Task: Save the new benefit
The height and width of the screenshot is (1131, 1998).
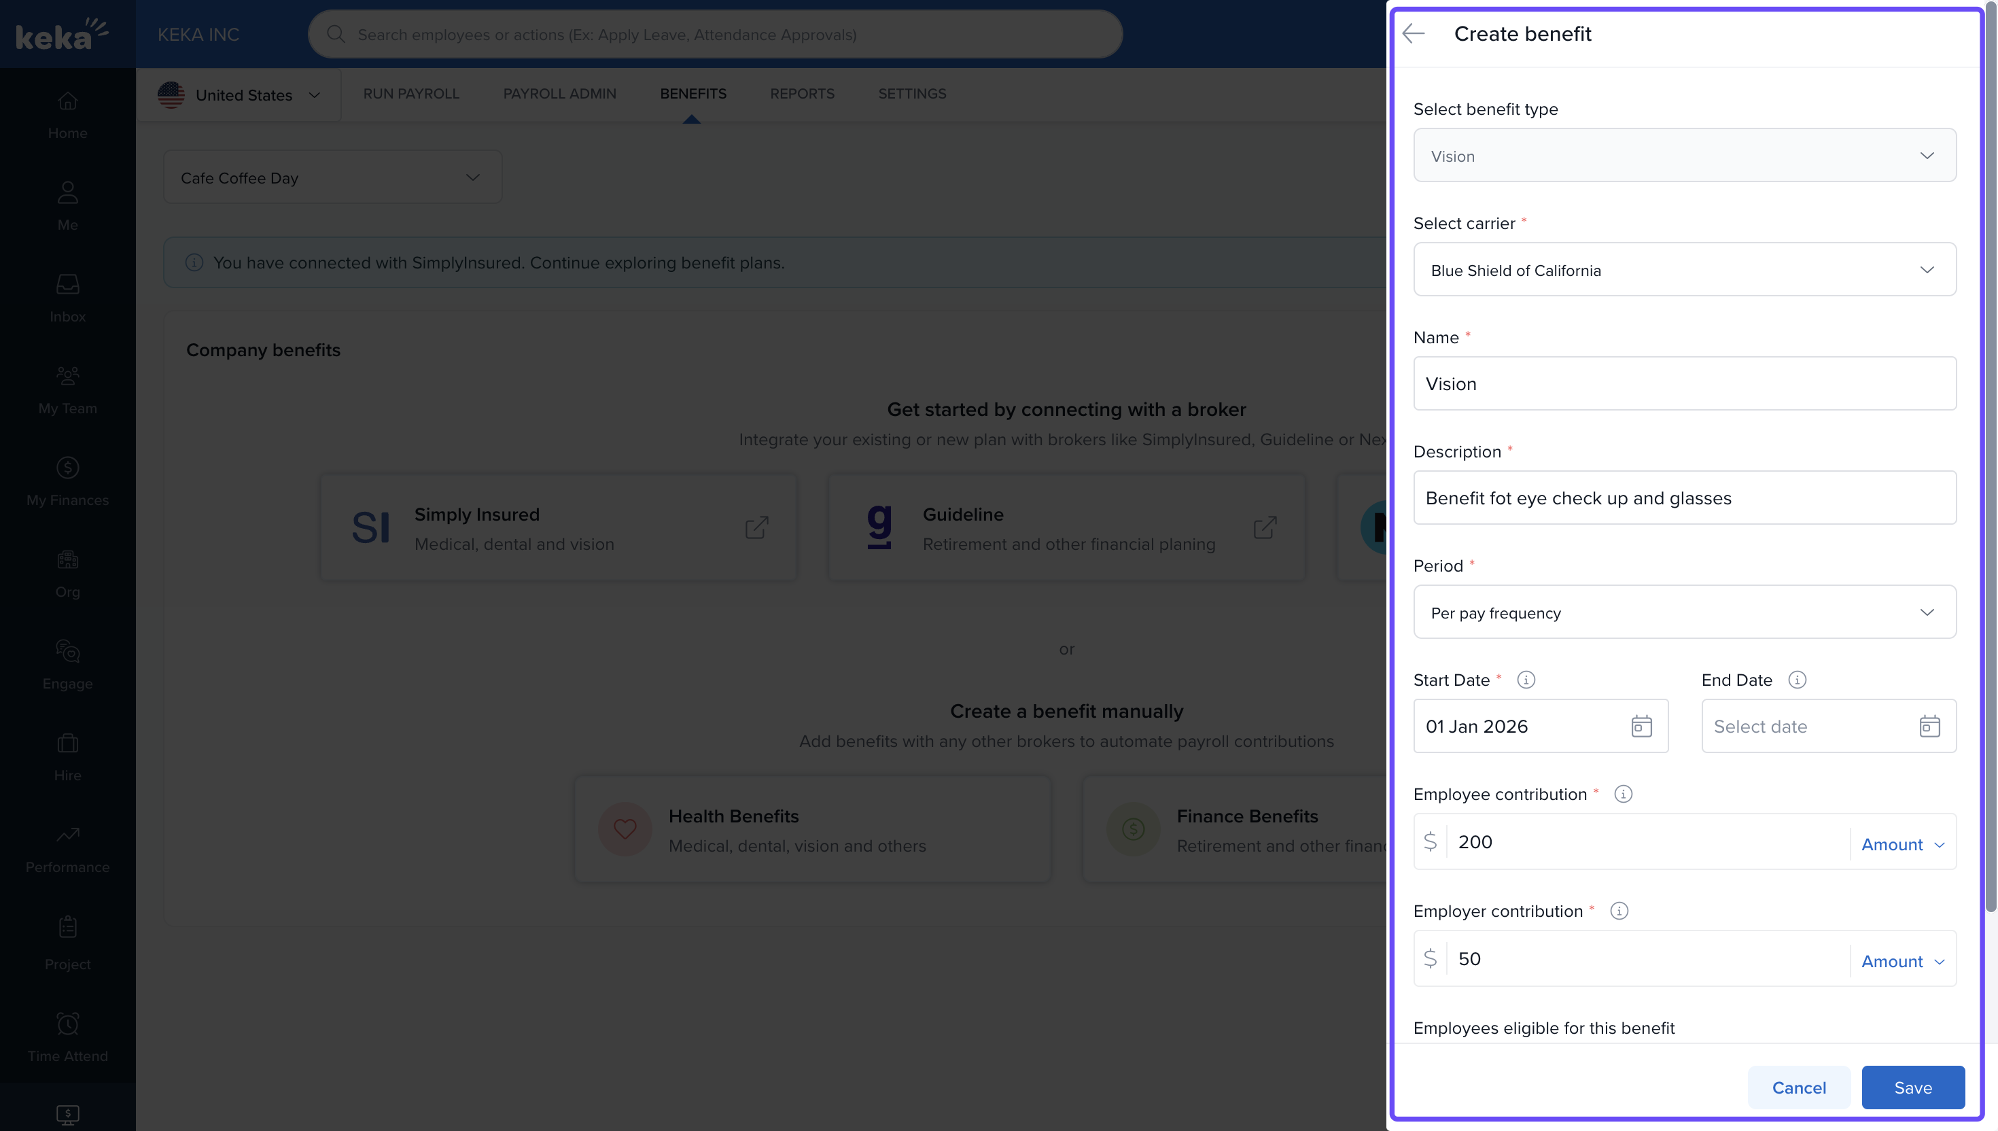Action: point(1912,1087)
